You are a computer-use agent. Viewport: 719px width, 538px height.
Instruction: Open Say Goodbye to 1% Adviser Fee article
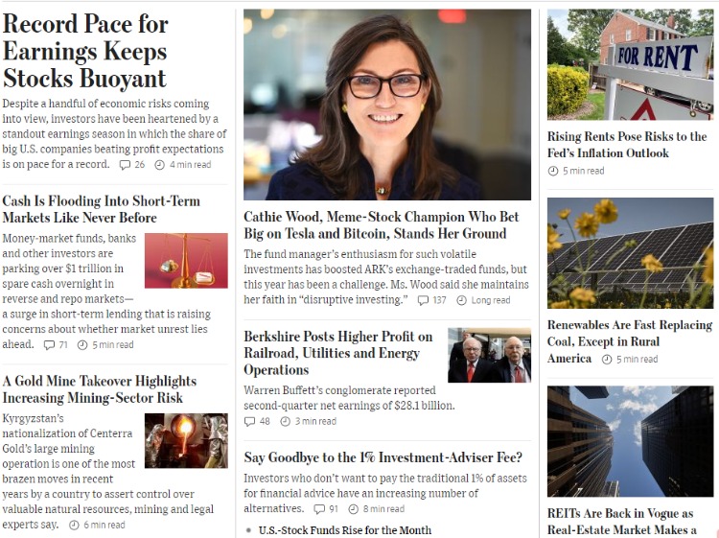click(383, 457)
